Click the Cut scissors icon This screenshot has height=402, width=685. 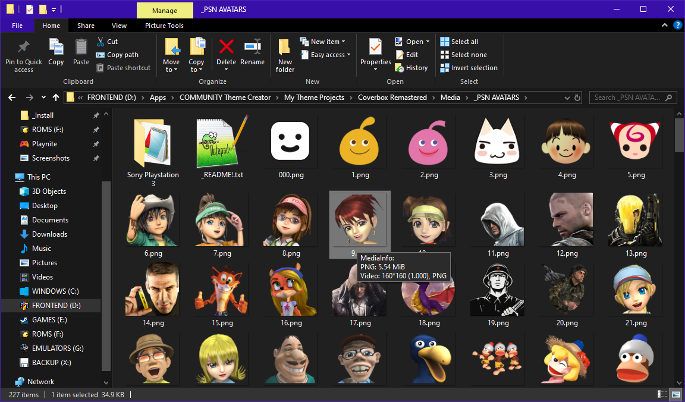click(100, 42)
